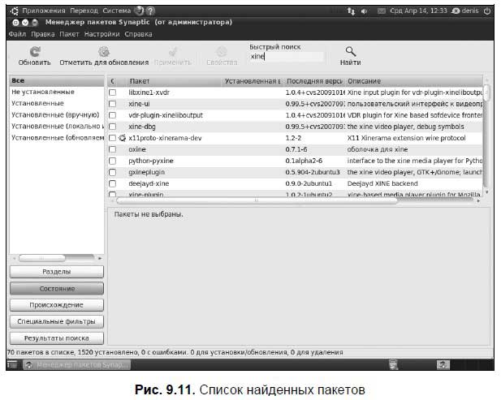This screenshot has height=400, width=501.
Task: Click the Разделы filter button
Action: (x=57, y=272)
